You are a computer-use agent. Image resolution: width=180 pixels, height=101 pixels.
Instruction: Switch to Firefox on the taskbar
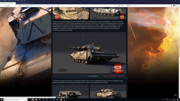pos(33,100)
